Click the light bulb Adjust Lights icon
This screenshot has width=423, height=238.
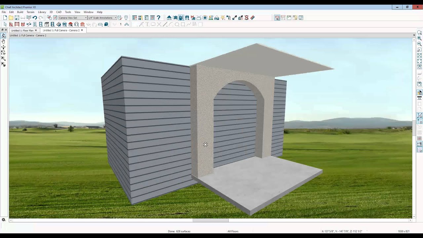point(223,18)
